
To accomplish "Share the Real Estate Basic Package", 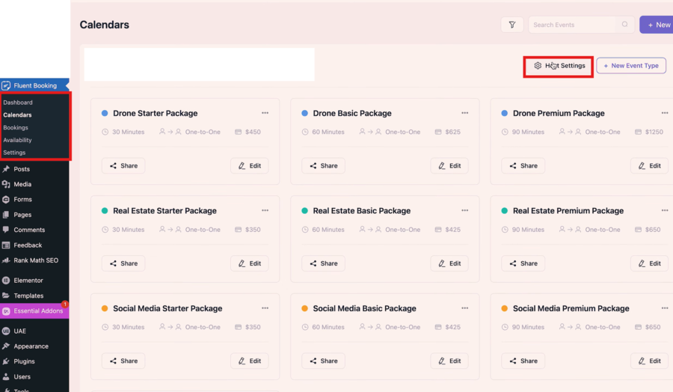I will click(323, 263).
